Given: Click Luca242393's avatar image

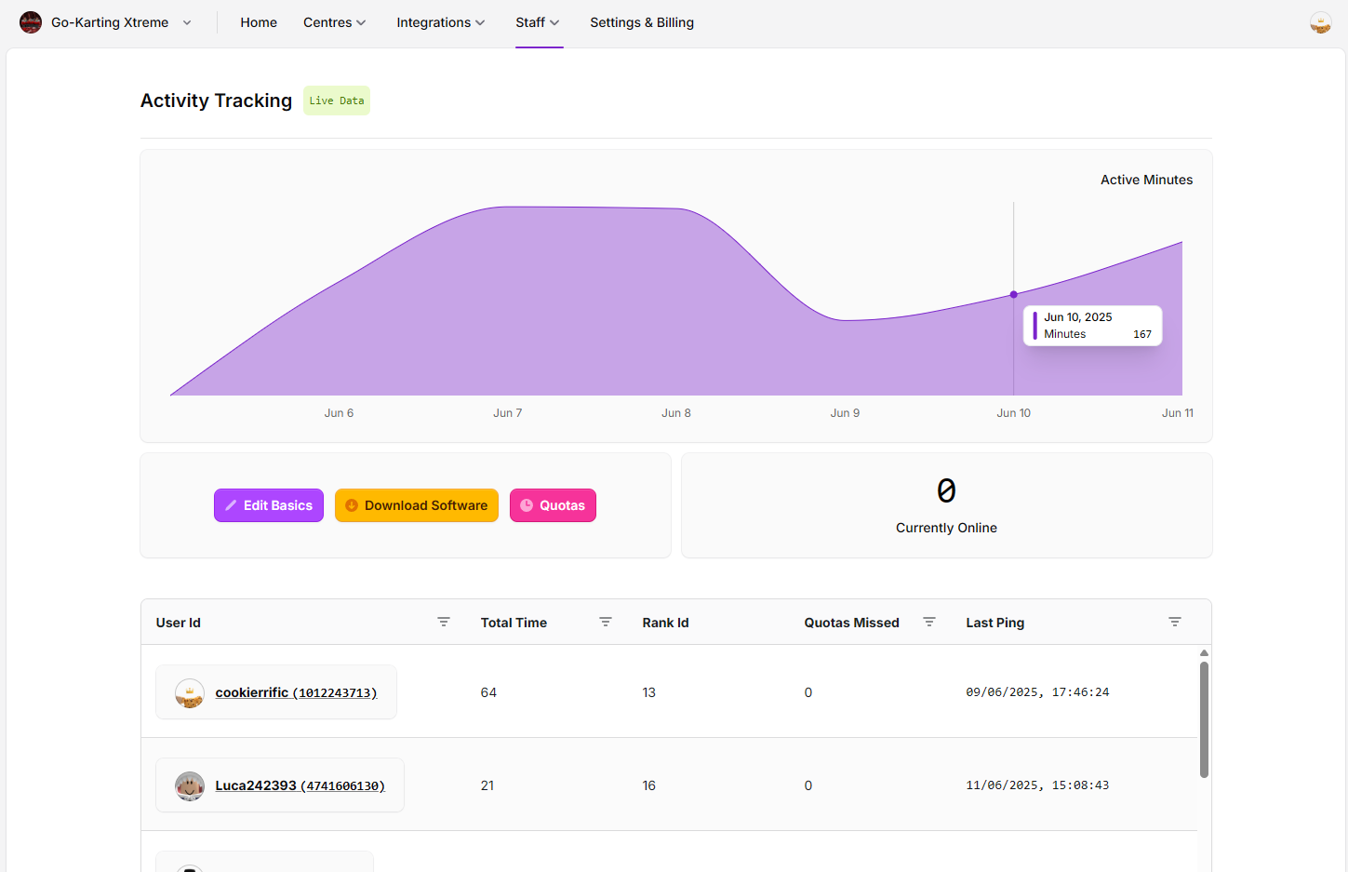Looking at the screenshot, I should (190, 785).
